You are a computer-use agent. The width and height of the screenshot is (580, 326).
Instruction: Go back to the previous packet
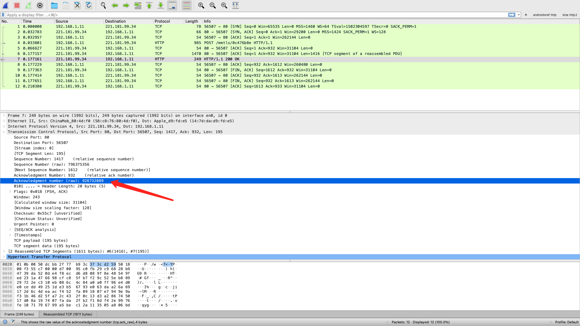click(115, 5)
